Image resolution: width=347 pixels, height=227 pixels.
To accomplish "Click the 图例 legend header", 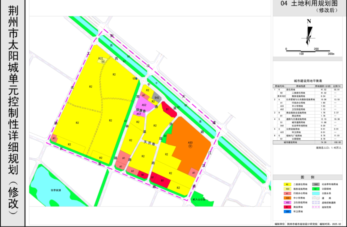I will coord(305,177).
